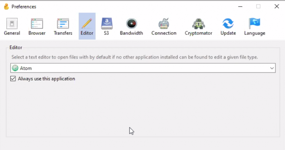
Task: Go to the Bandwidth gauge icon
Action: [131, 24]
